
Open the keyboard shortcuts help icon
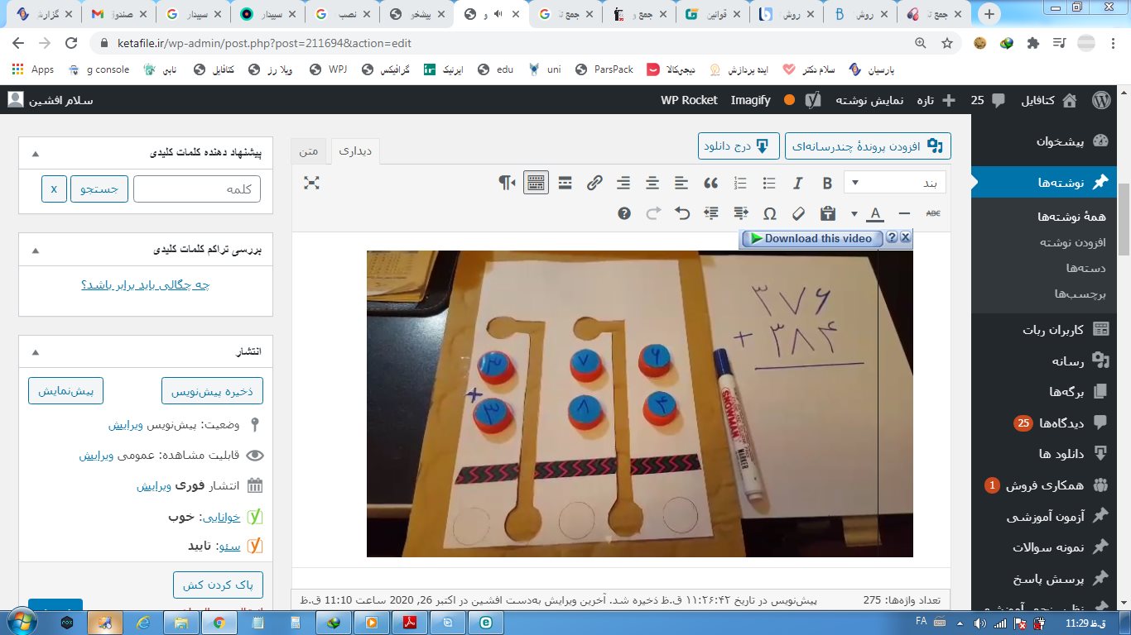(624, 213)
